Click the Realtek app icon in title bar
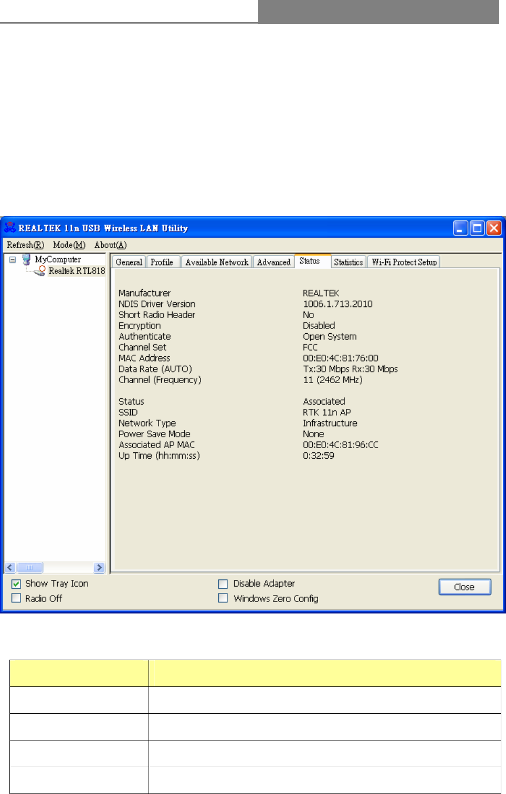Image resolution: width=506 pixels, height=794 pixels. pyautogui.click(x=10, y=228)
